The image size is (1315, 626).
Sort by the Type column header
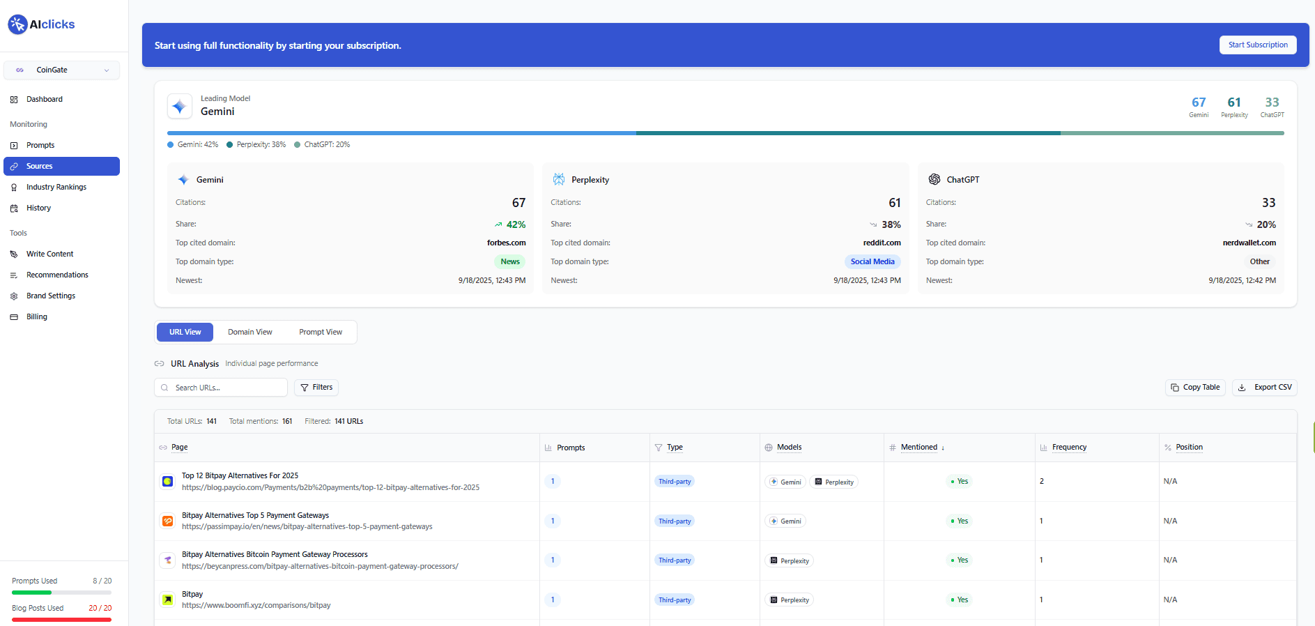click(675, 448)
